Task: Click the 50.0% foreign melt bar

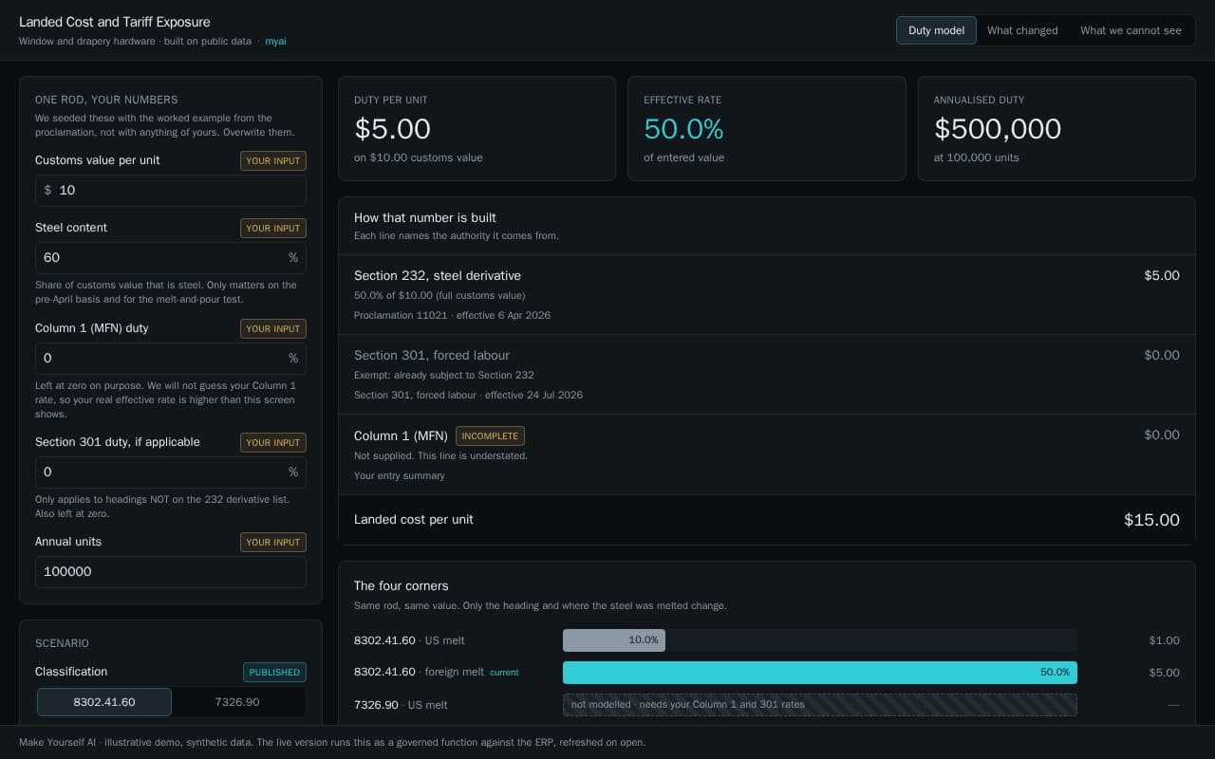Action: pyautogui.click(x=820, y=673)
